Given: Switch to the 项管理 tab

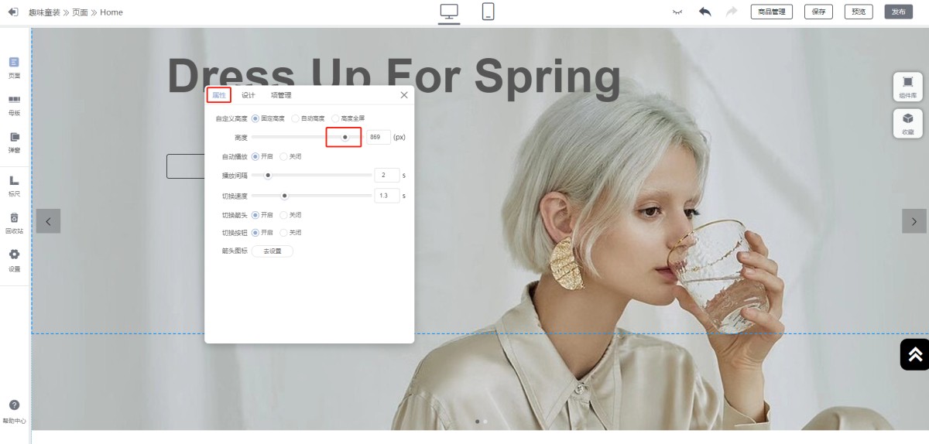Looking at the screenshot, I should (281, 95).
